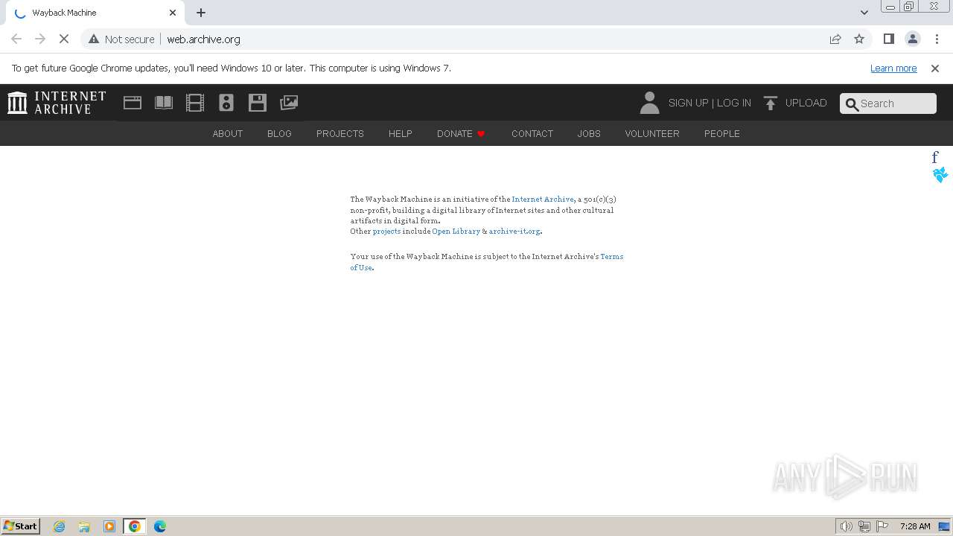Screen dimensions: 953x536
Task: Click the search magnifier icon
Action: coord(852,103)
